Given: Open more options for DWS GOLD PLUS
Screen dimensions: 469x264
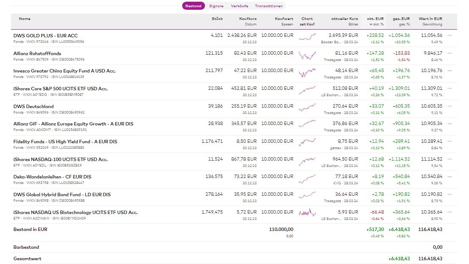Looking at the screenshot, I should (449, 36).
